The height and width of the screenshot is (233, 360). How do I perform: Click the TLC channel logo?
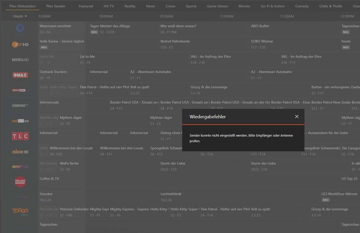click(20, 136)
